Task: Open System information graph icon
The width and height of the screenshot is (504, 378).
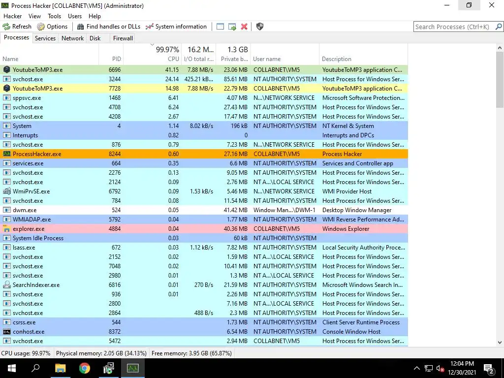Action: (150, 27)
